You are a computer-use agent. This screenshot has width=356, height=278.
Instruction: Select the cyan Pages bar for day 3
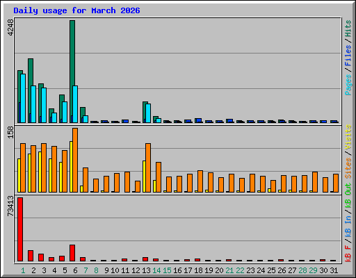[x=44, y=105]
